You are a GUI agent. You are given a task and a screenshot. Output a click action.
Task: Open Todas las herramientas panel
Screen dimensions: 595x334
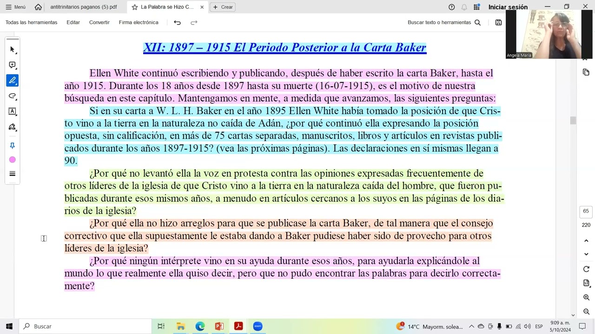pos(32,22)
